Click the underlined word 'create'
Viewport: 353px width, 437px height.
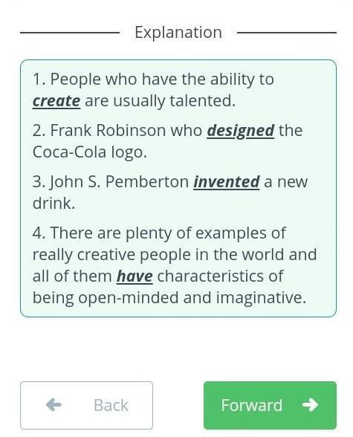[56, 101]
